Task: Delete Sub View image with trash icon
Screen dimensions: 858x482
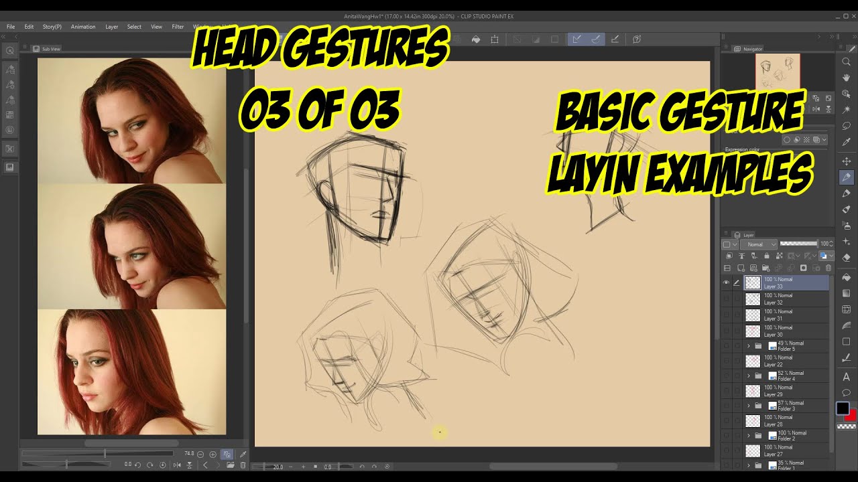Action: 243,465
